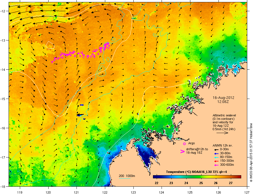The height and width of the screenshot is (195, 253).
Task: Select the magenta 300-600m ANMN legend arrow
Action: tap(216, 165)
